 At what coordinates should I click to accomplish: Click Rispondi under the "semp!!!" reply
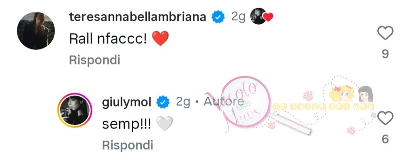[128, 145]
